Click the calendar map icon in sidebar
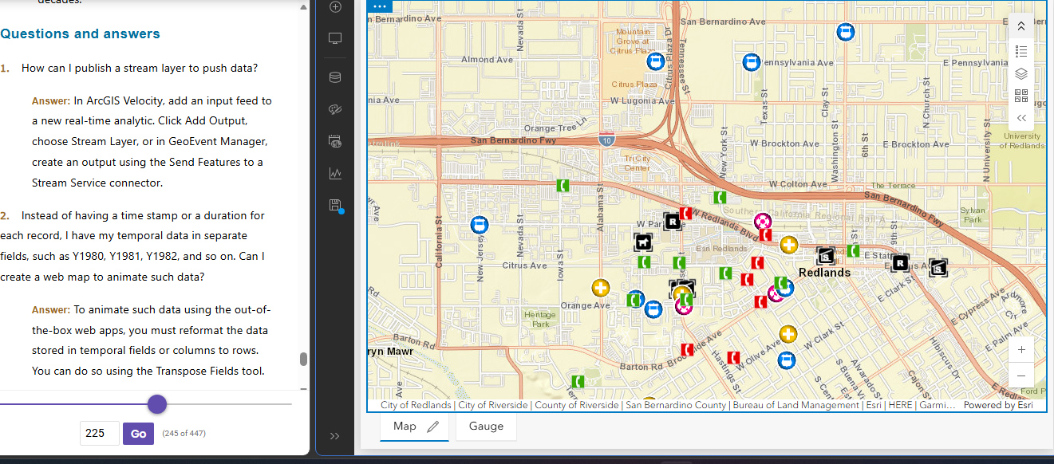Image resolution: width=1054 pixels, height=464 pixels. click(335, 142)
